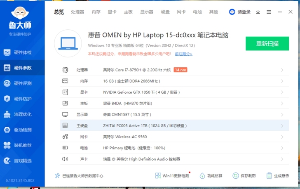Expand the 内存 row chevron

click(x=282, y=81)
